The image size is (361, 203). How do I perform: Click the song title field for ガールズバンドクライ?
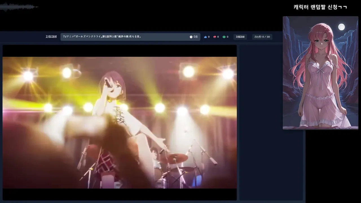tap(130, 37)
